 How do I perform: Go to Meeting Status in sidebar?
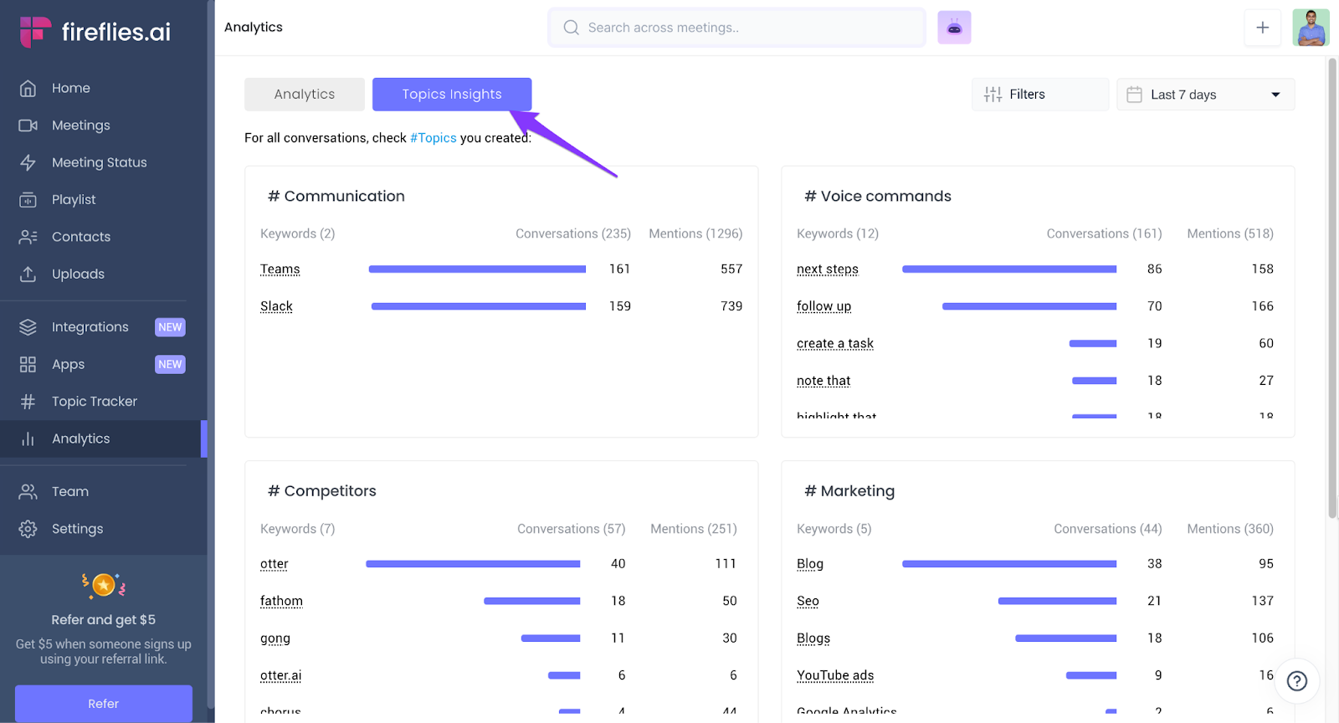click(99, 162)
